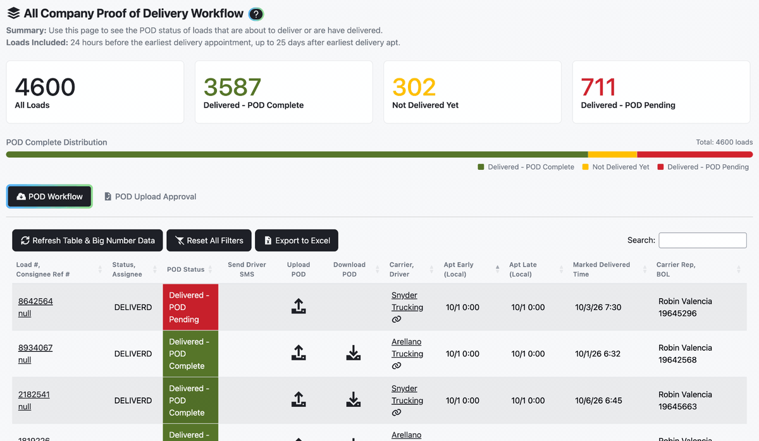Viewport: 759px width, 441px height.
Task: Click yellow segment of POD distribution bar
Action: [612, 154]
